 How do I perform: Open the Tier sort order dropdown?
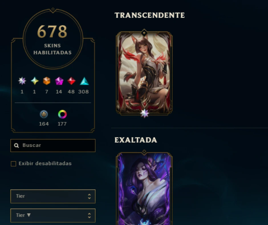[x=53, y=215]
